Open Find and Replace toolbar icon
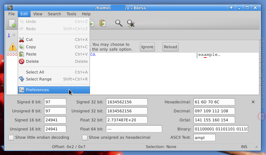The width and height of the screenshot is (266, 155). (131, 23)
